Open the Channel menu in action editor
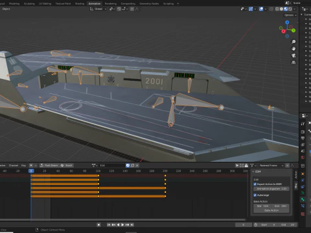The image size is (311, 233). pos(14,166)
